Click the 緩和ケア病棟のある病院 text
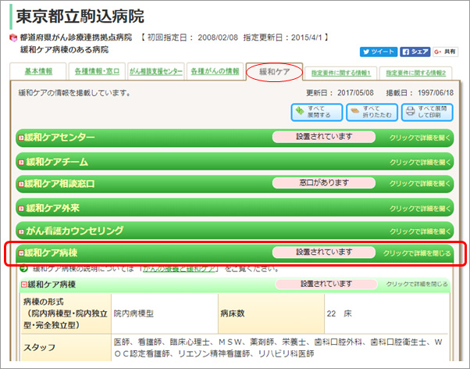 pyautogui.click(x=64, y=49)
